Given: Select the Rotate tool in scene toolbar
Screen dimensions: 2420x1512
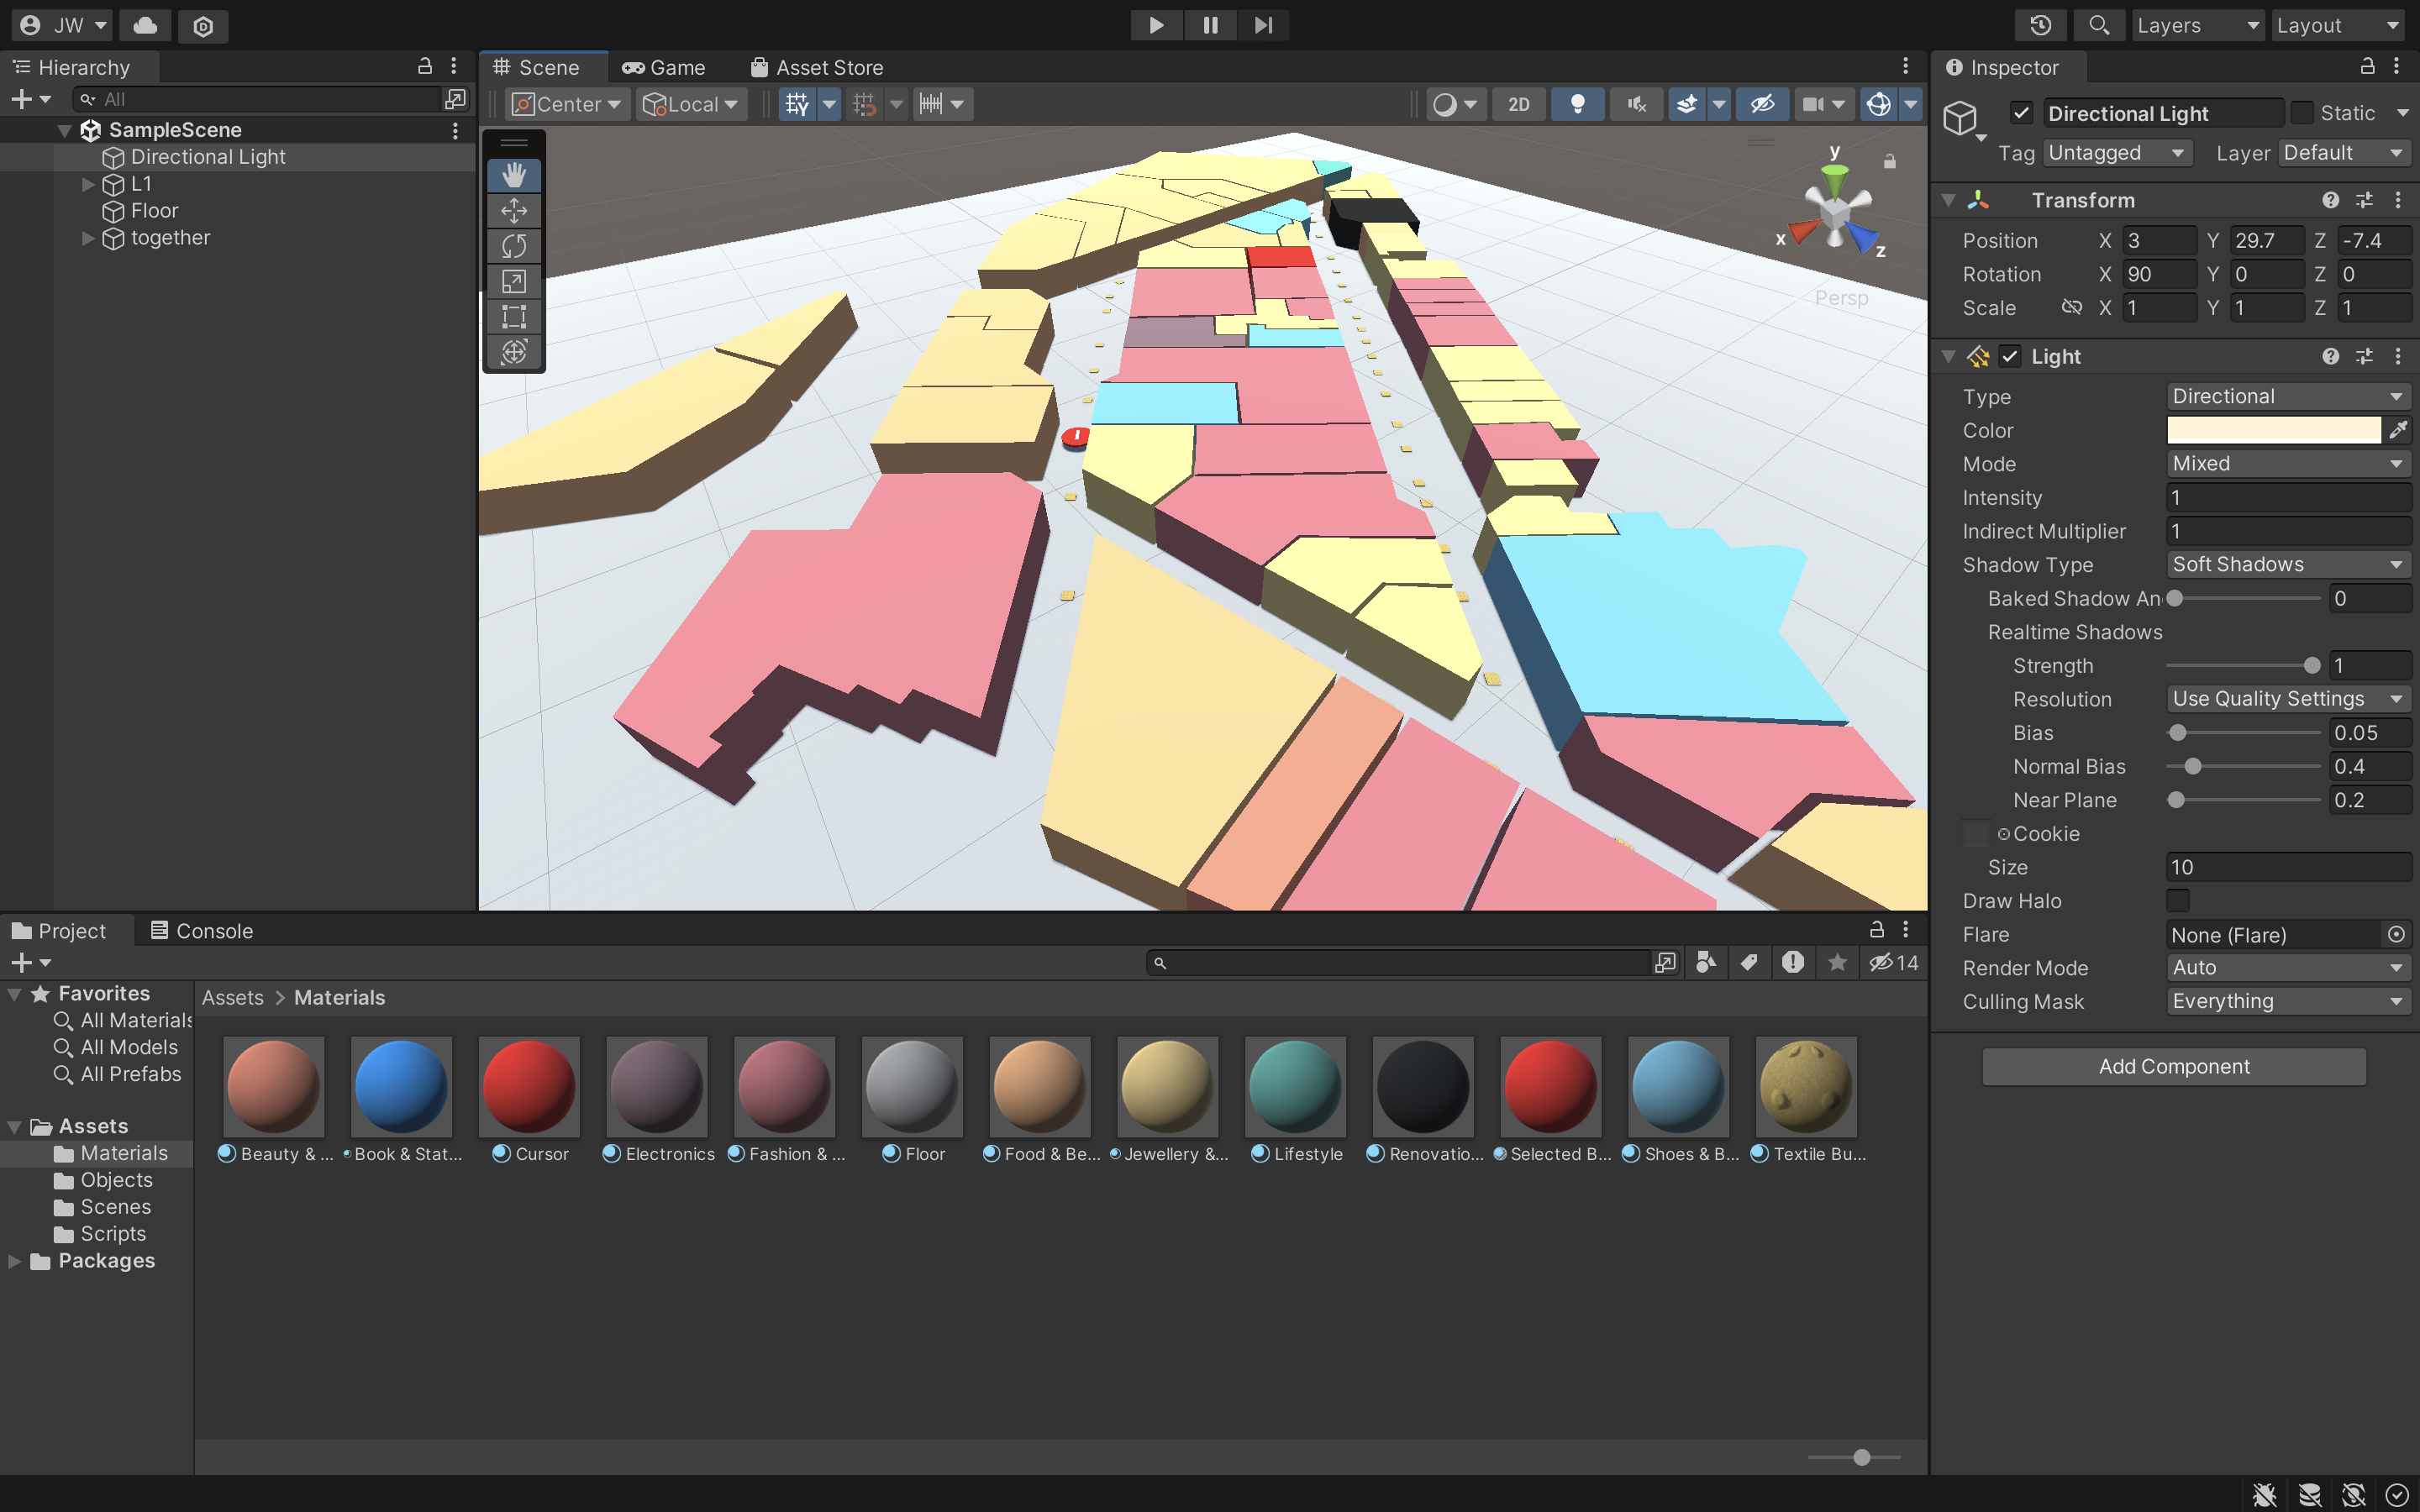Looking at the screenshot, I should pos(514,246).
